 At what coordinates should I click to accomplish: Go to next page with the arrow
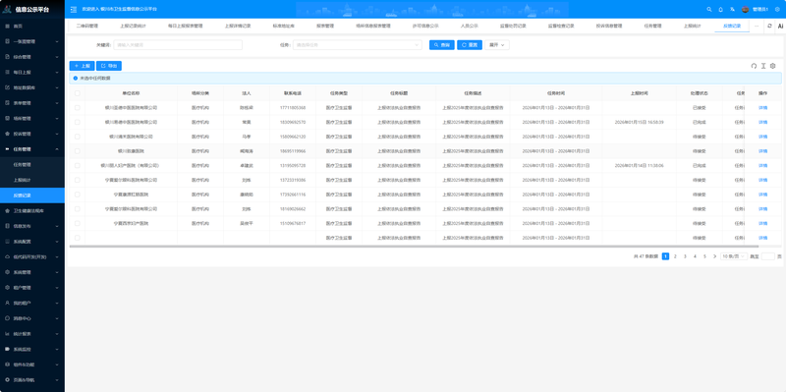(x=714, y=256)
